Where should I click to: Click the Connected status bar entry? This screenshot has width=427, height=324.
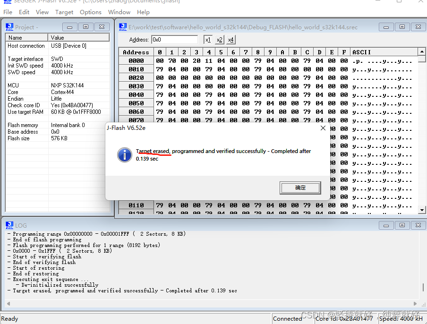pos(287,318)
